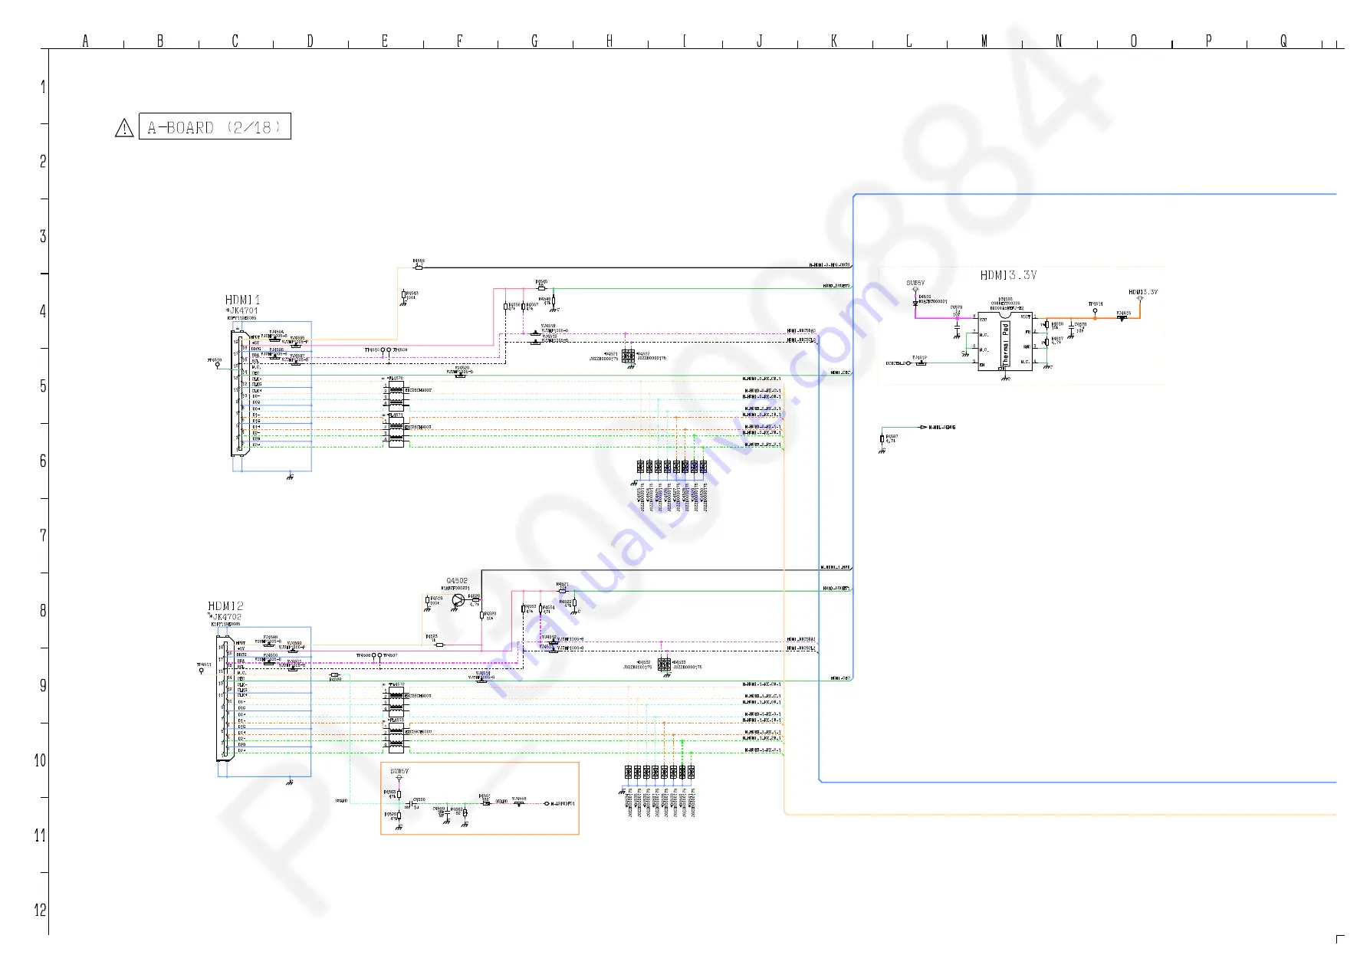Click the A-BOARD (2/18) title label

click(x=215, y=127)
